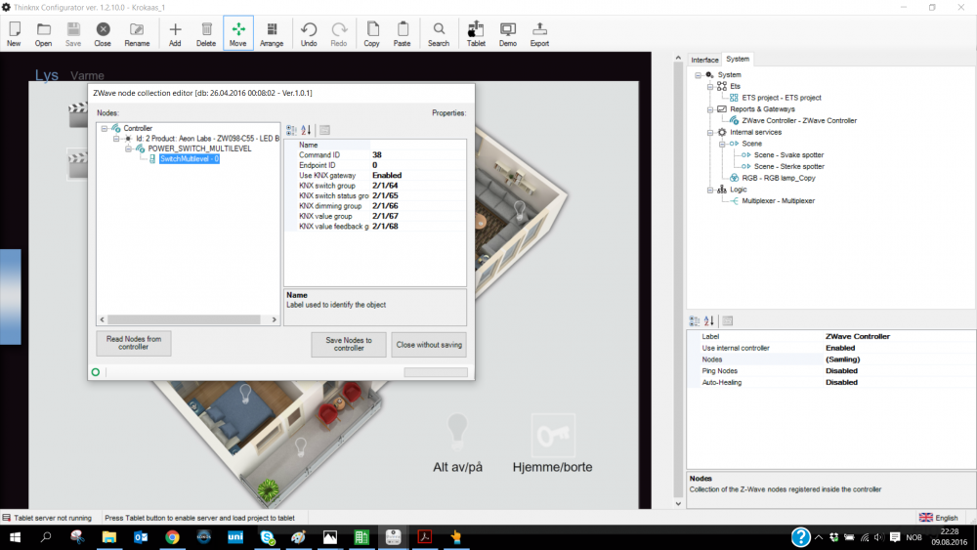977x550 pixels.
Task: Toggle alphabetical sort in node properties
Action: (x=306, y=130)
